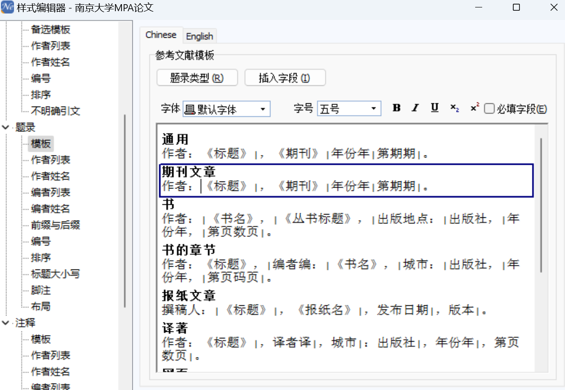Toggle italic formatting icon
The image size is (565, 390).
pos(415,108)
